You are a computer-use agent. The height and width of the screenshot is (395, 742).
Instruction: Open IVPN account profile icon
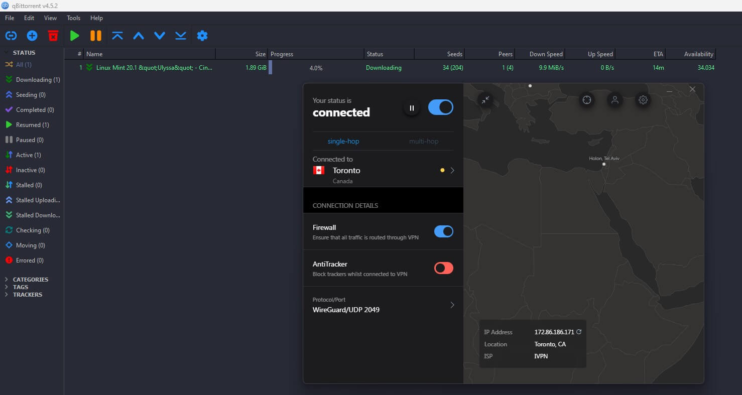[614, 100]
